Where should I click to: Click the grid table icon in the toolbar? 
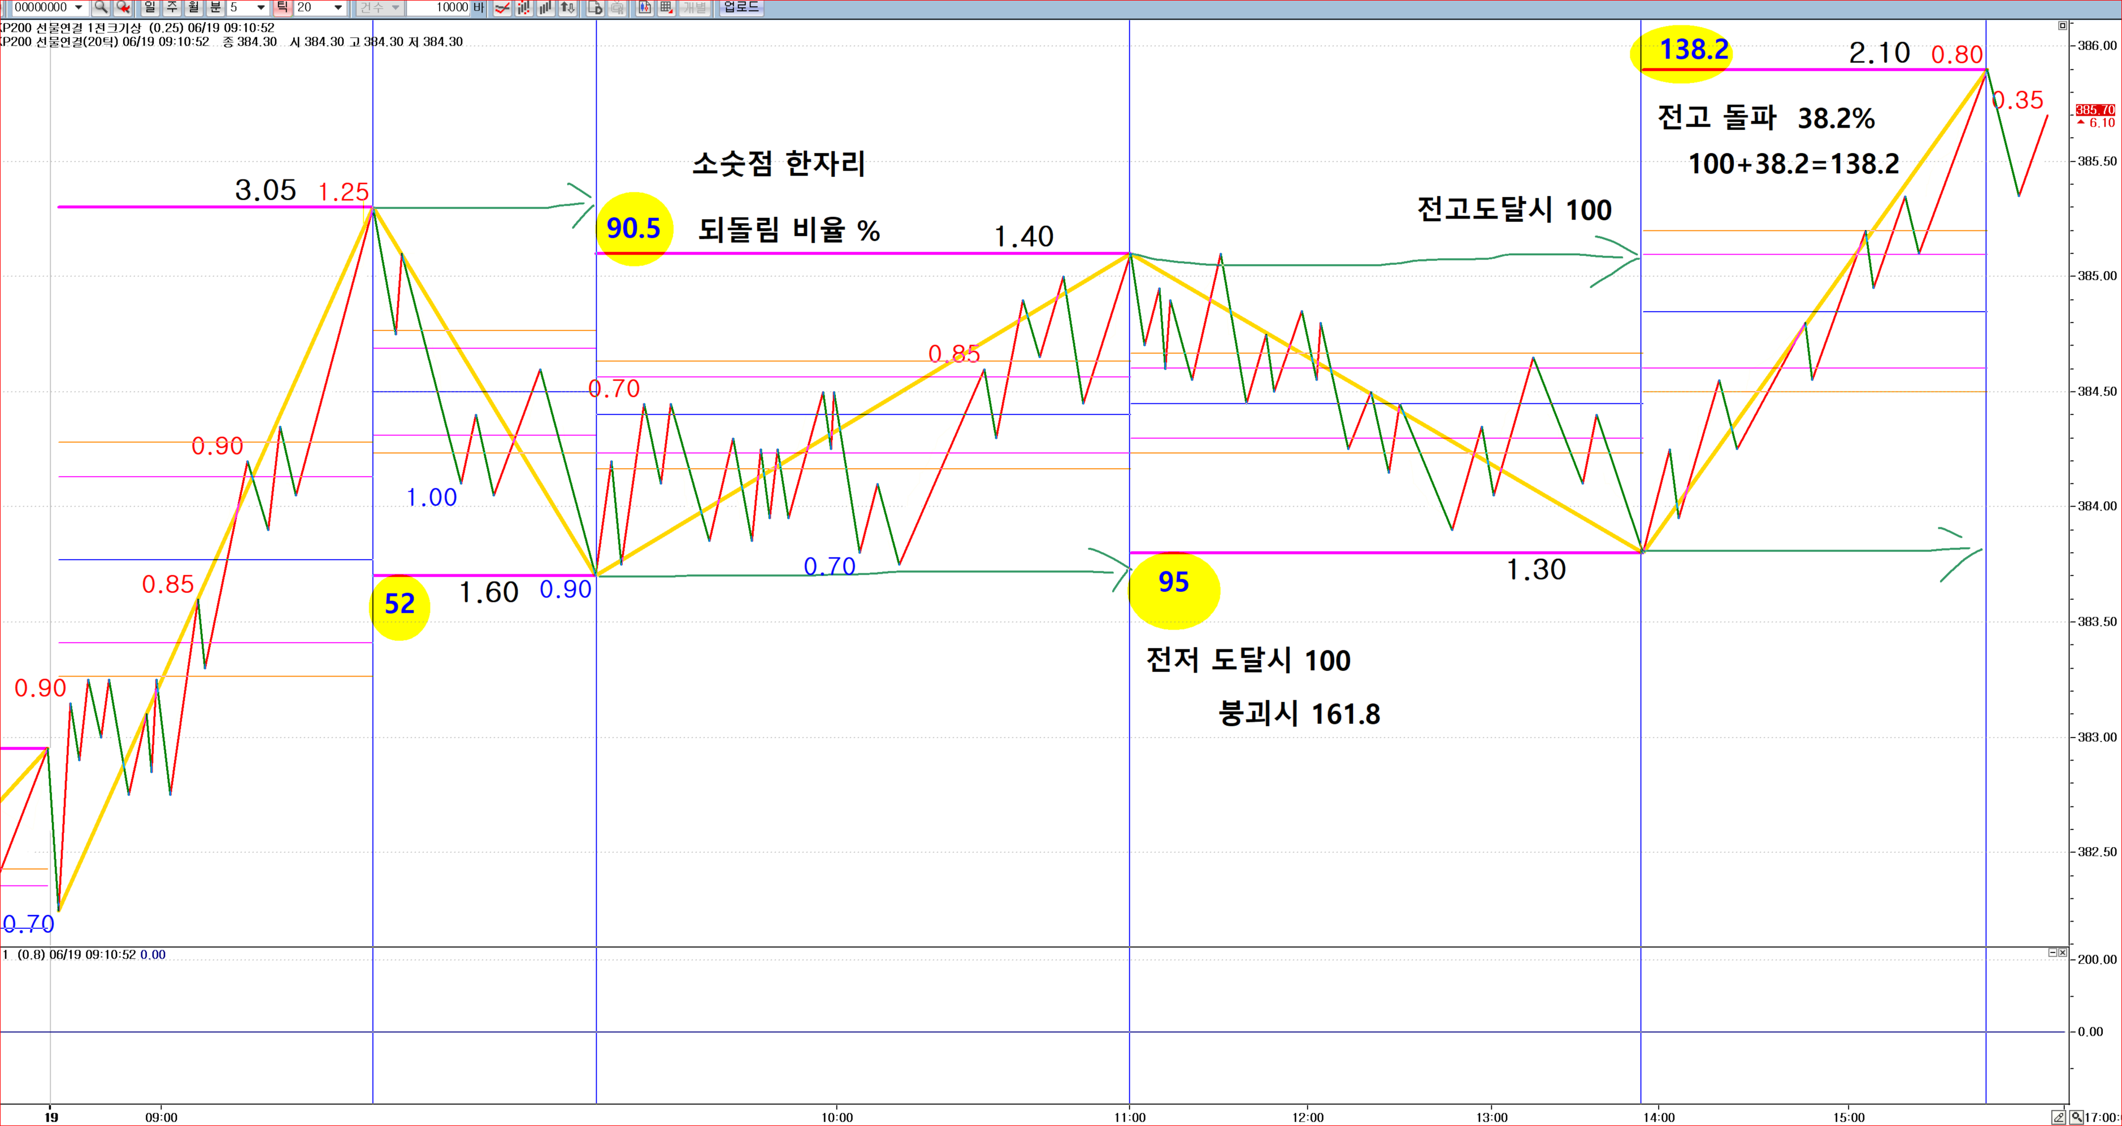(666, 7)
